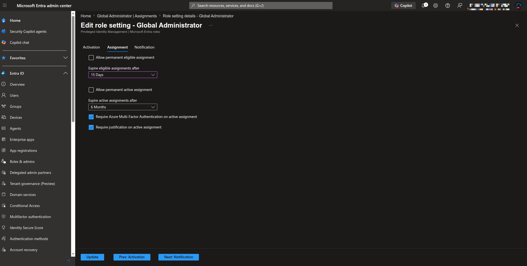Click the feedback person icon
The height and width of the screenshot is (266, 527).
460,6
